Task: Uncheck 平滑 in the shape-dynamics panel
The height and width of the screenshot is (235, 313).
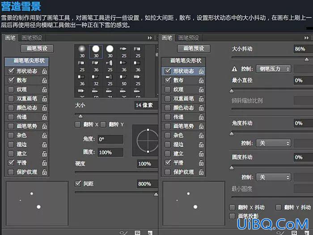Action: [x=168, y=163]
